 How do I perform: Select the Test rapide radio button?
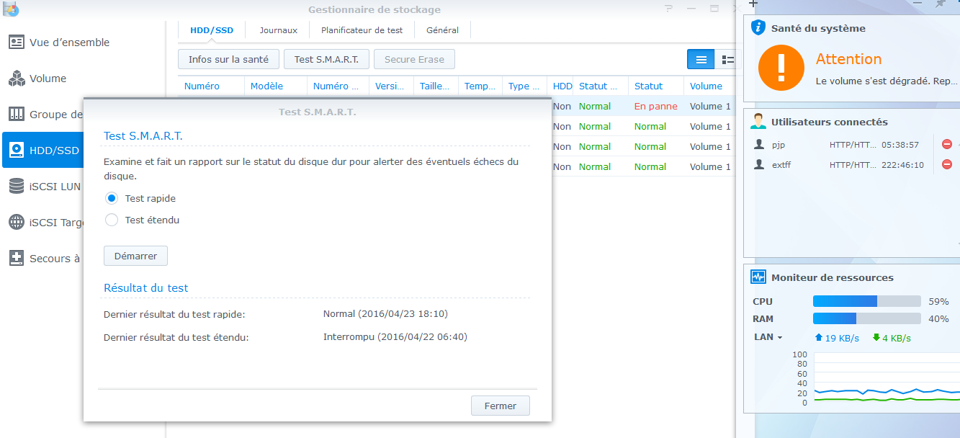(112, 198)
